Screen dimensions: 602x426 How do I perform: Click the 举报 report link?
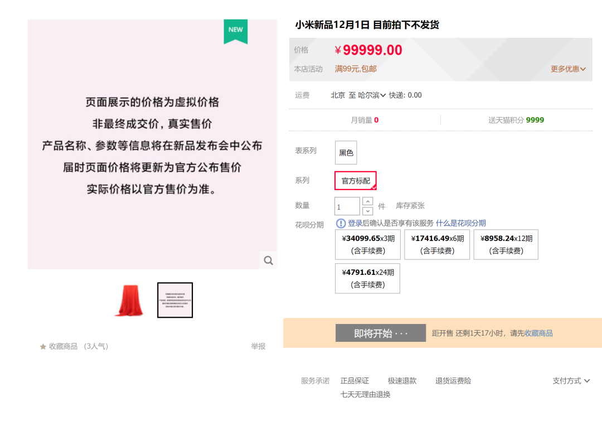pyautogui.click(x=259, y=346)
